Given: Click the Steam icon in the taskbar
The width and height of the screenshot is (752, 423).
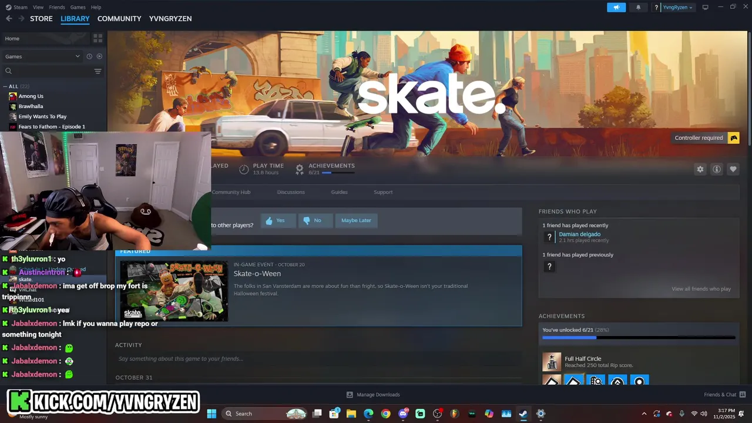Looking at the screenshot, I should coord(523,414).
